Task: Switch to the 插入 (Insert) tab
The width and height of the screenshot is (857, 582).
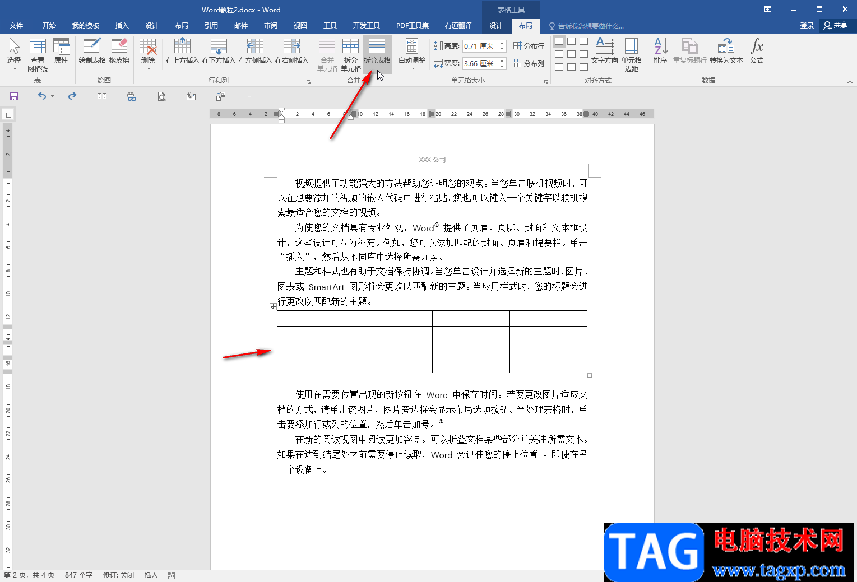Action: coord(122,26)
